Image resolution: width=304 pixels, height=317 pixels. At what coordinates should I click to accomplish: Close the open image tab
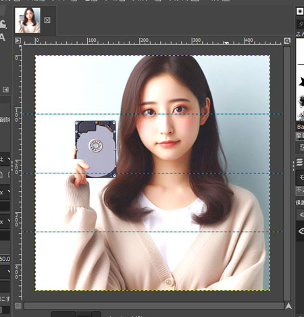(47, 20)
